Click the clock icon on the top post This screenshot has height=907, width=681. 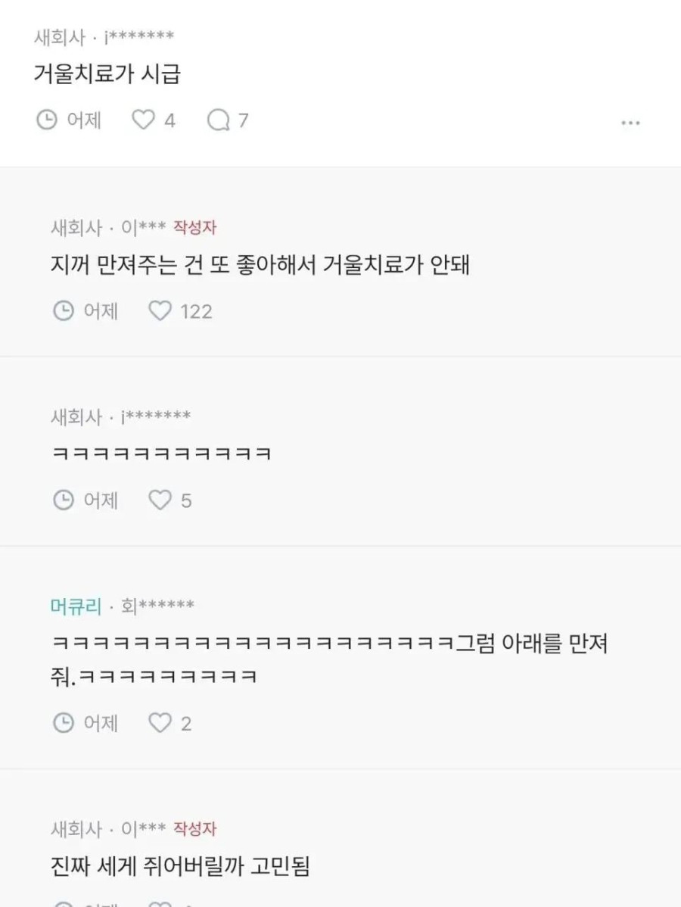click(x=47, y=120)
